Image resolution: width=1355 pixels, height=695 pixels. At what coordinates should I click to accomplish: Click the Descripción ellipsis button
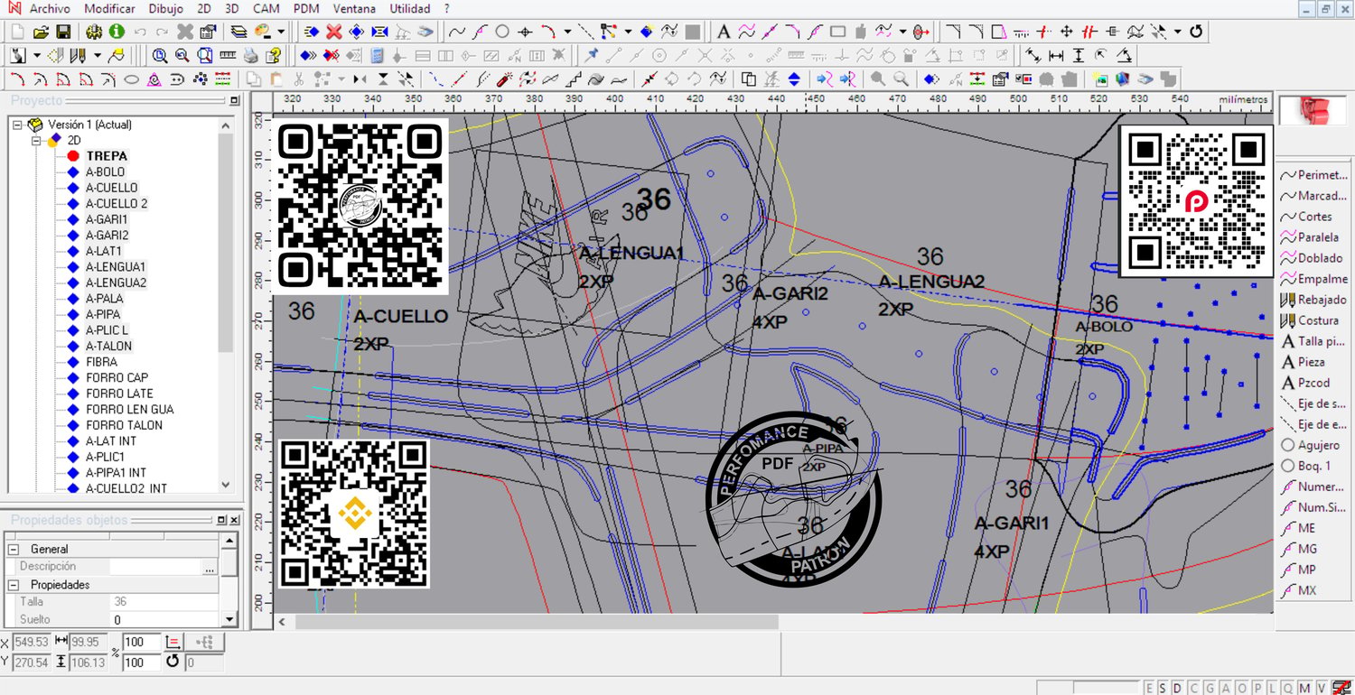click(x=210, y=567)
